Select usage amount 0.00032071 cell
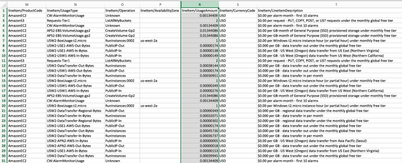The image size is (402, 163). coord(200,116)
